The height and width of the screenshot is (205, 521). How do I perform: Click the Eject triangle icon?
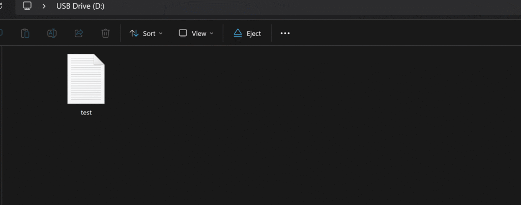pyautogui.click(x=238, y=33)
